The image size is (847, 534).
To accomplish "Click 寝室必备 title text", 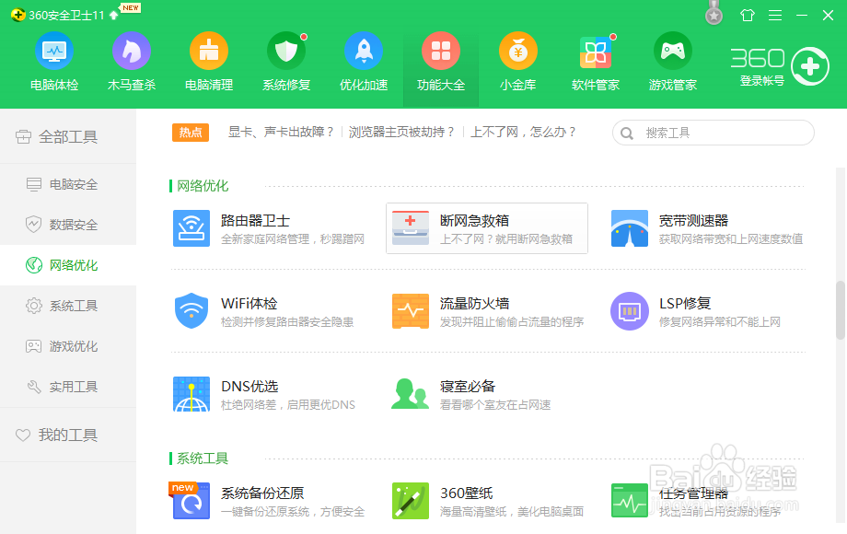I will pos(468,386).
